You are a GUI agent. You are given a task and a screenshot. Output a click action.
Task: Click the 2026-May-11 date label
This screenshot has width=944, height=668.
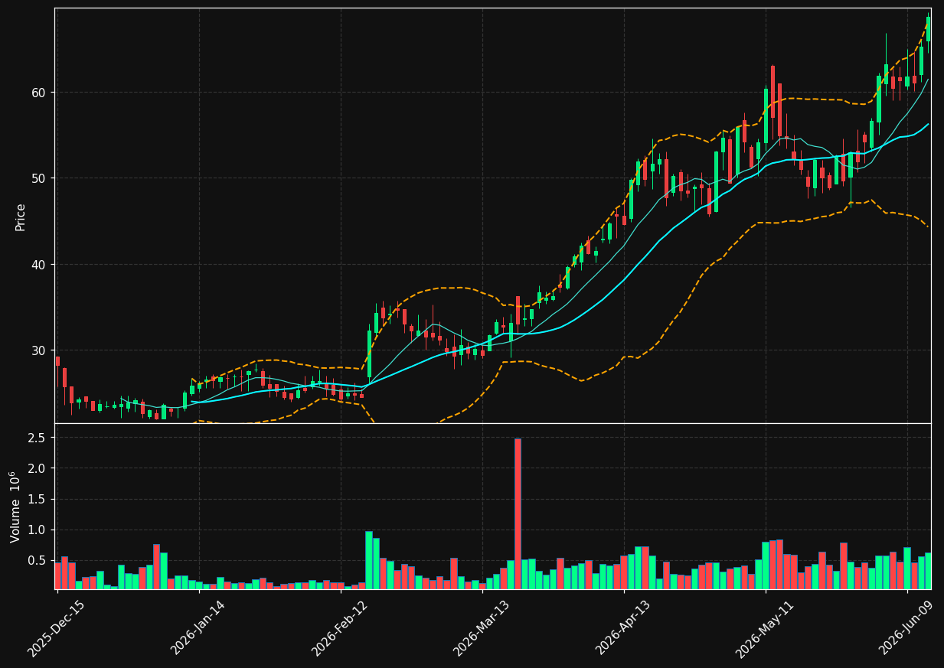tap(765, 628)
